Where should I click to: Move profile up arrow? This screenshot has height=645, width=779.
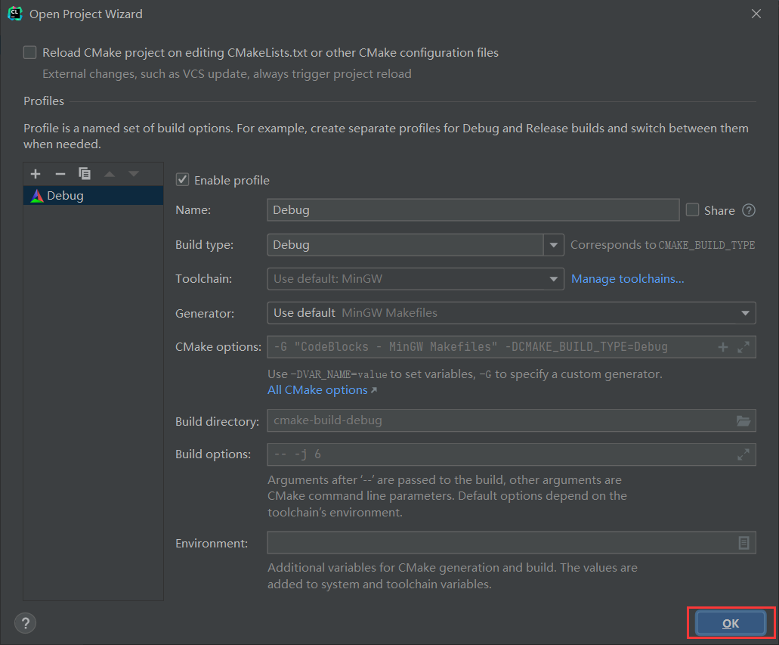click(110, 174)
